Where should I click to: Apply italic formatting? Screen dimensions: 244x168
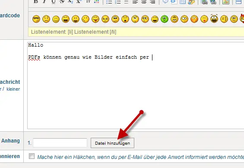(x=44, y=2)
